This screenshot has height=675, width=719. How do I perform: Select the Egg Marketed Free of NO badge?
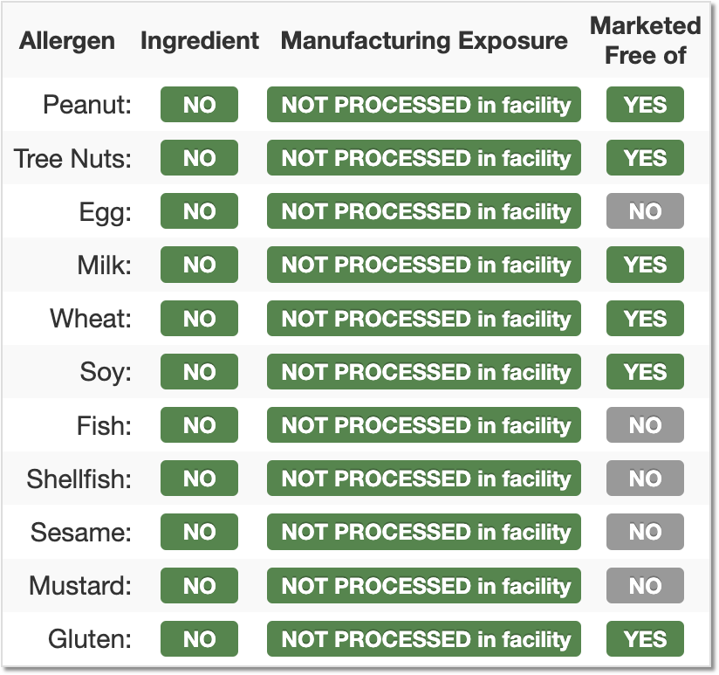[x=645, y=211]
